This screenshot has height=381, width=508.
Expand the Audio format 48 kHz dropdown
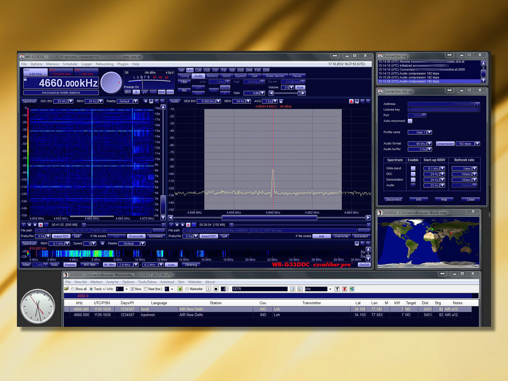click(429, 144)
